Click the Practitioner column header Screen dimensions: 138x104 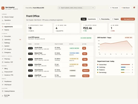[59, 44]
